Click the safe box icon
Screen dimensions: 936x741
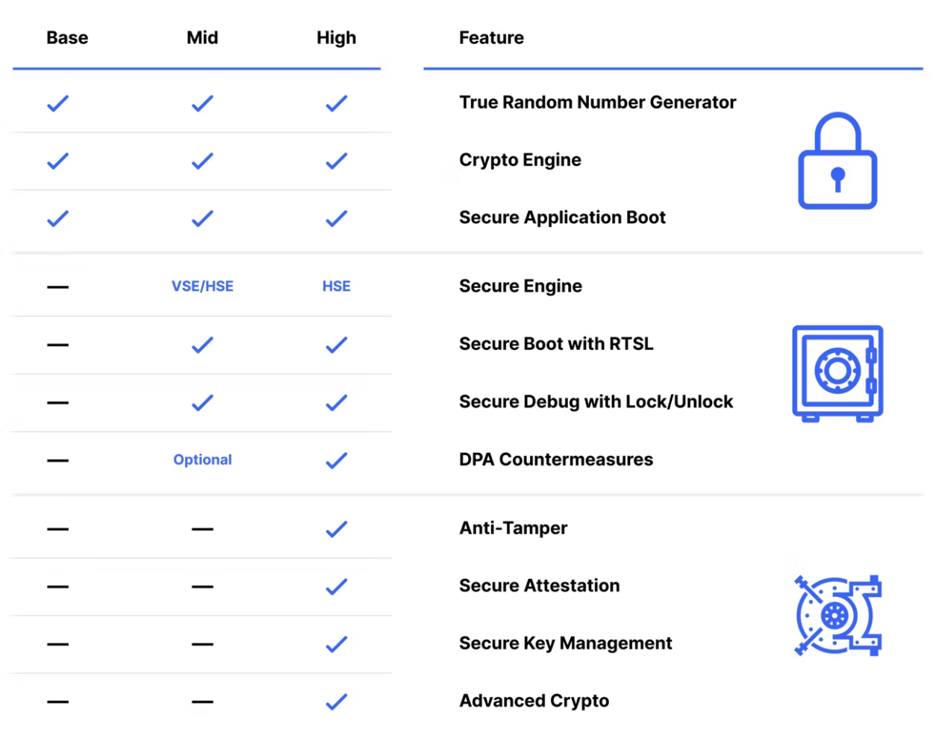[837, 373]
